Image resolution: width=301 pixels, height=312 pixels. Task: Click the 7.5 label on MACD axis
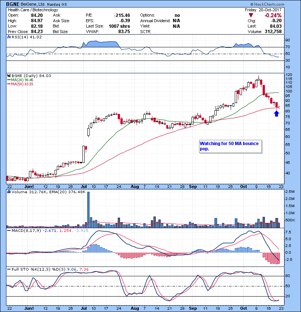point(288,232)
